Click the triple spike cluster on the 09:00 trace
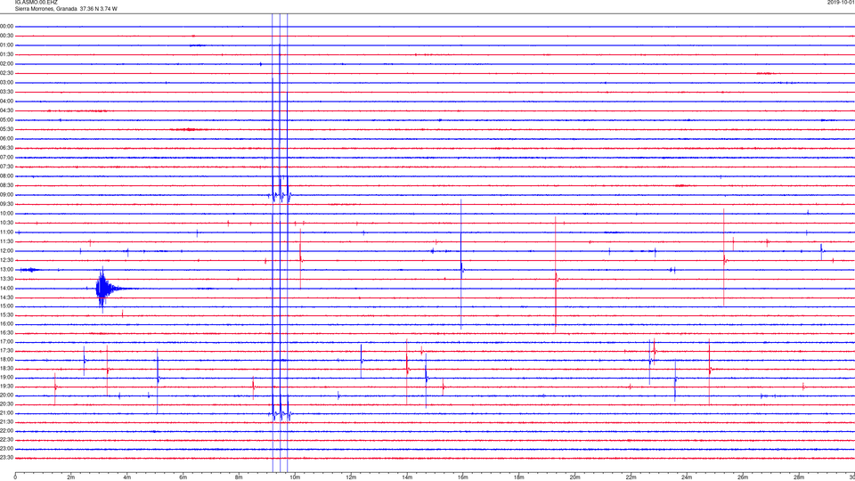 (x=281, y=195)
